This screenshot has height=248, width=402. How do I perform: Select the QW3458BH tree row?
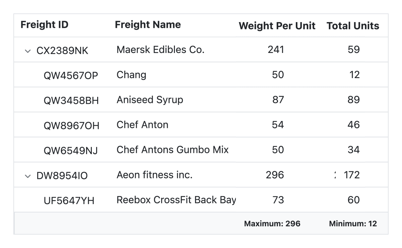(71, 101)
